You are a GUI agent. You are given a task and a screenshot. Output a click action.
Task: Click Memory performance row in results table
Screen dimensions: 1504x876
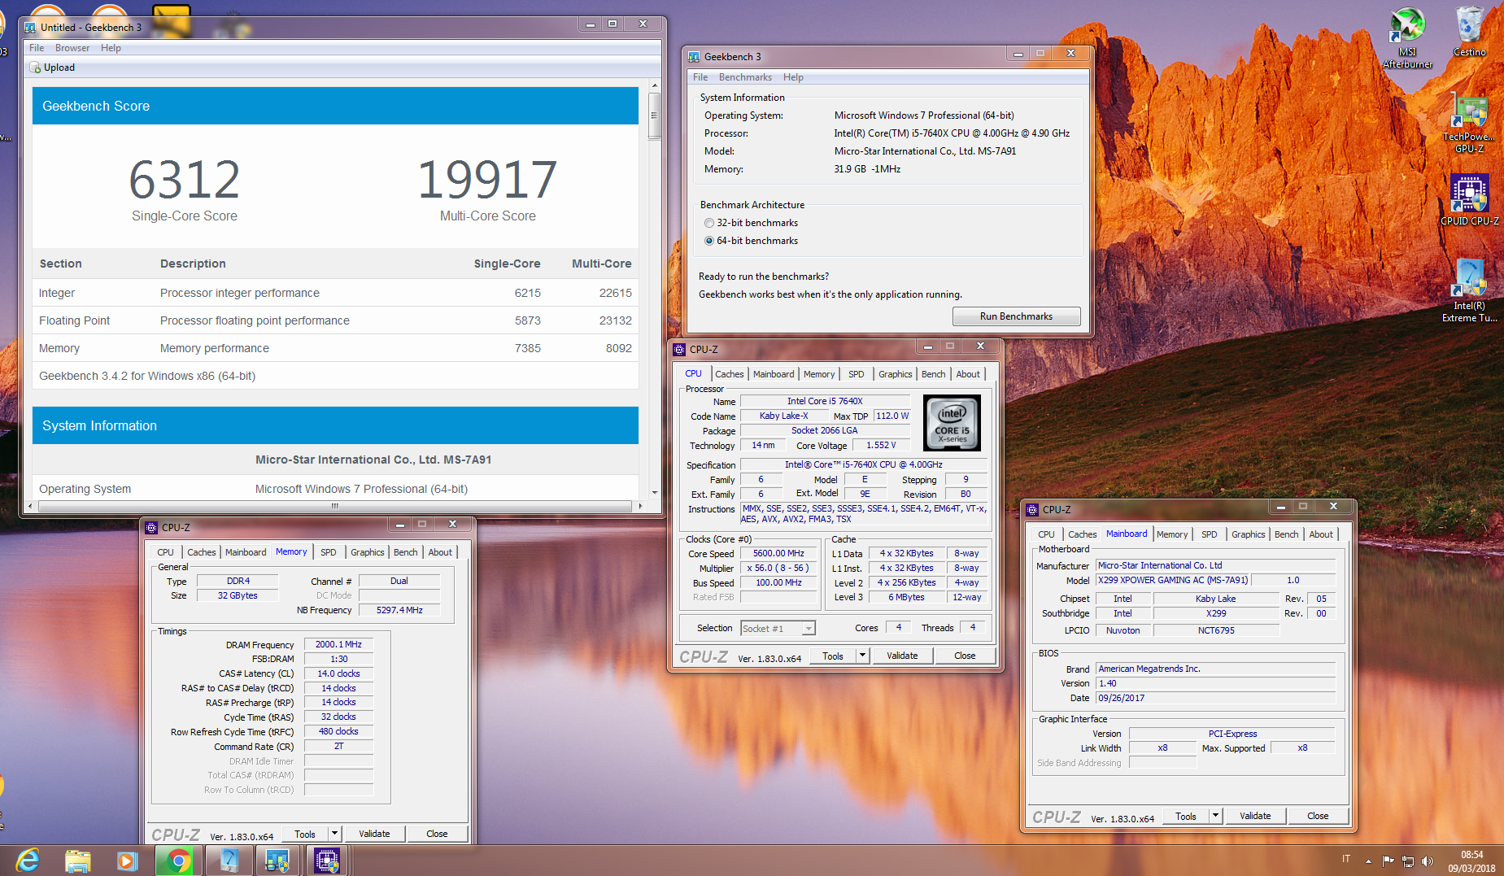(335, 348)
